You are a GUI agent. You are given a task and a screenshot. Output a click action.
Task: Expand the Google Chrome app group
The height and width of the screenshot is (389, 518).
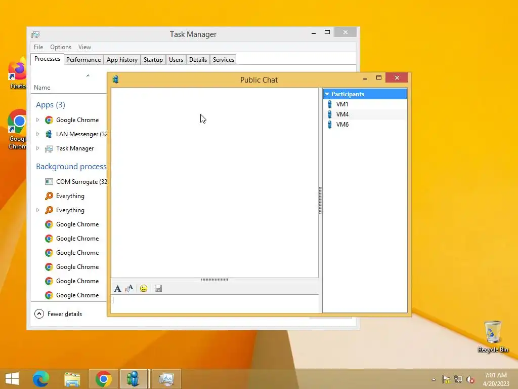(37, 120)
